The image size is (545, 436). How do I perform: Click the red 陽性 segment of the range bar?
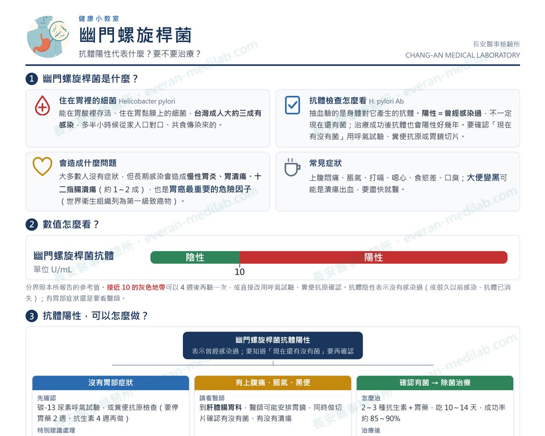[374, 257]
